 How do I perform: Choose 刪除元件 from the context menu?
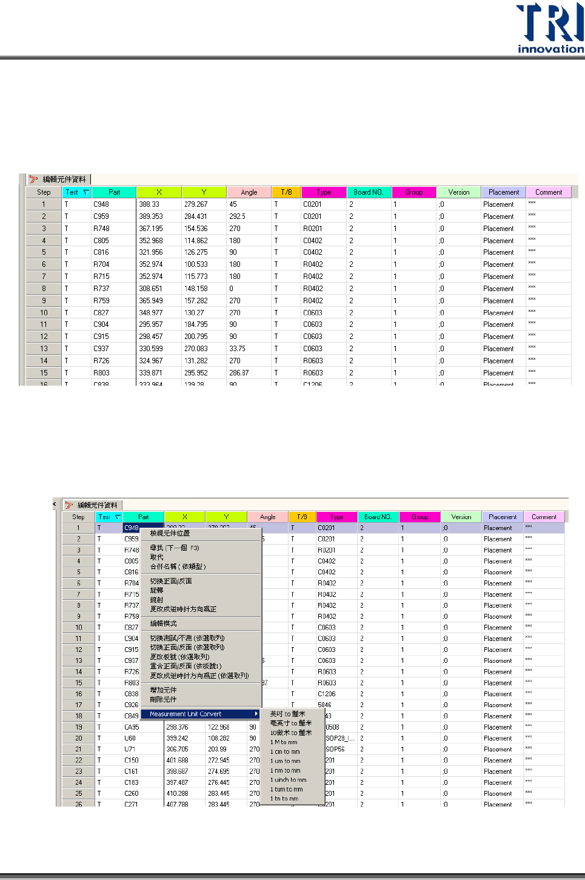(x=163, y=699)
